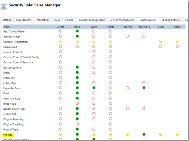This screenshot has height=141, width=189.
Task: Toggle Option Set Write privilege
Action: [x=94, y=114]
